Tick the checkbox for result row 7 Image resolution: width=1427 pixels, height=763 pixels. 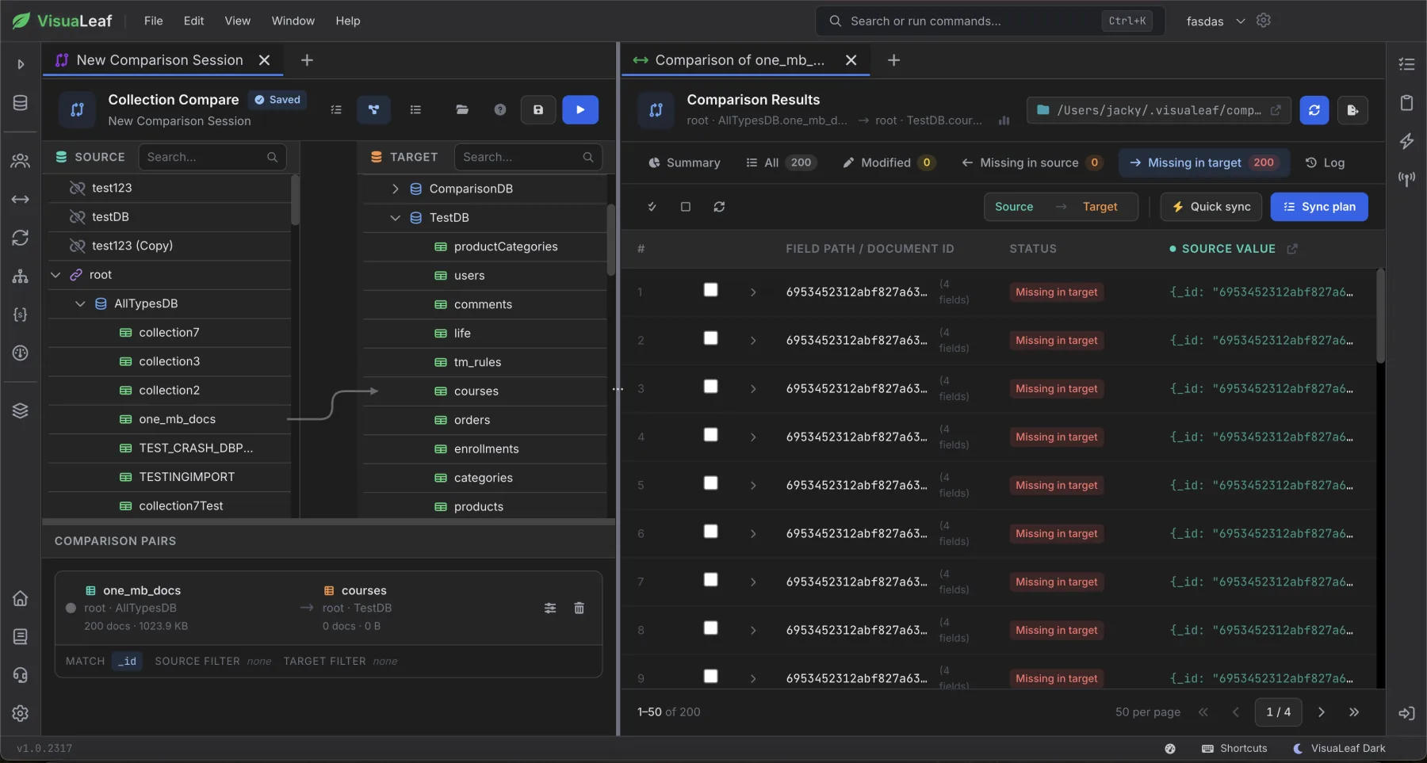[x=711, y=580]
